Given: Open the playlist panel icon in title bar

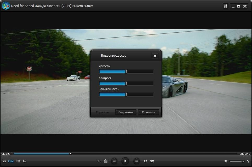Looking at the screenshot, I should 226,6.
